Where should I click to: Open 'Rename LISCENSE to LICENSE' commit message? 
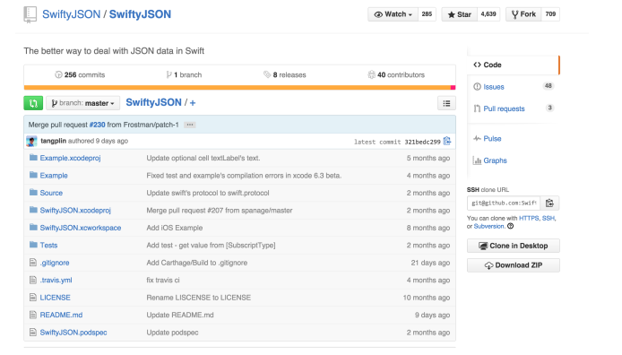[199, 298]
